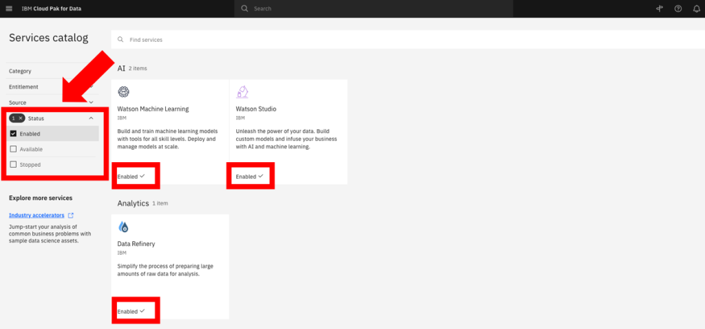Open the Watson Machine Learning card title
Image resolution: width=705 pixels, height=329 pixels.
click(153, 109)
